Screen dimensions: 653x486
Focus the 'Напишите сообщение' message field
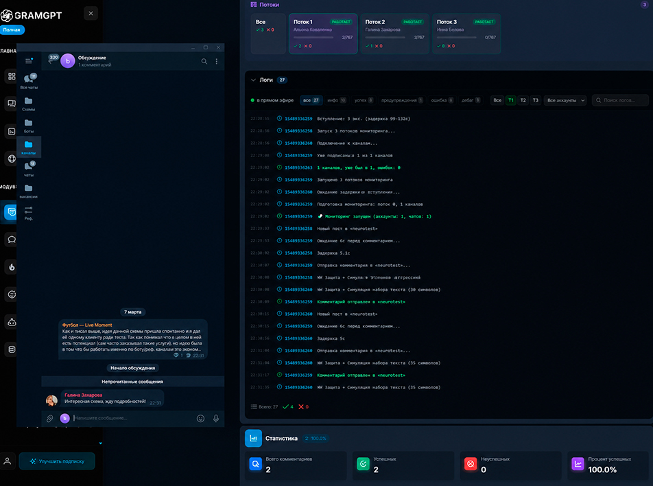(x=132, y=418)
